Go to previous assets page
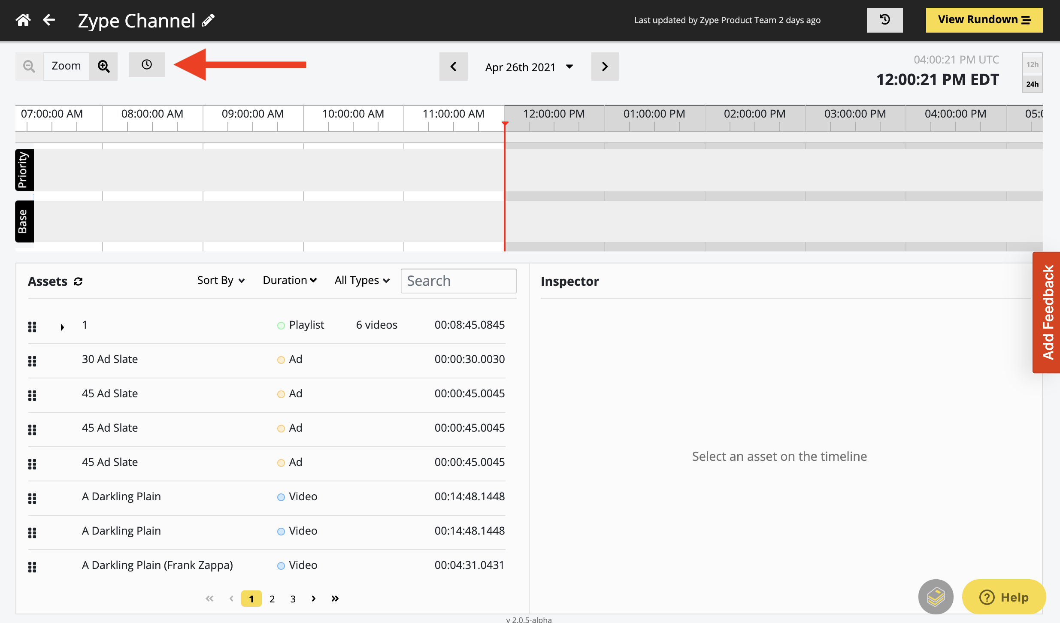This screenshot has width=1060, height=623. tap(231, 599)
